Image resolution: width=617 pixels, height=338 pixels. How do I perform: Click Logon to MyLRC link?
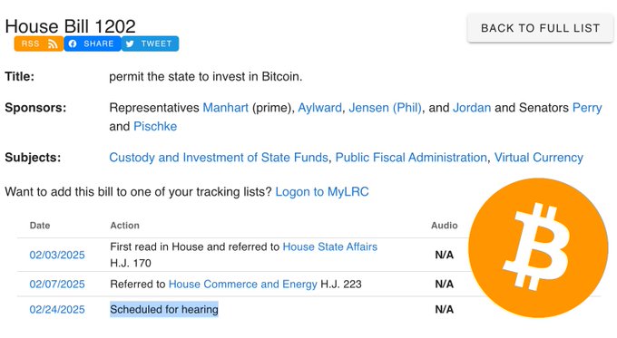322,192
